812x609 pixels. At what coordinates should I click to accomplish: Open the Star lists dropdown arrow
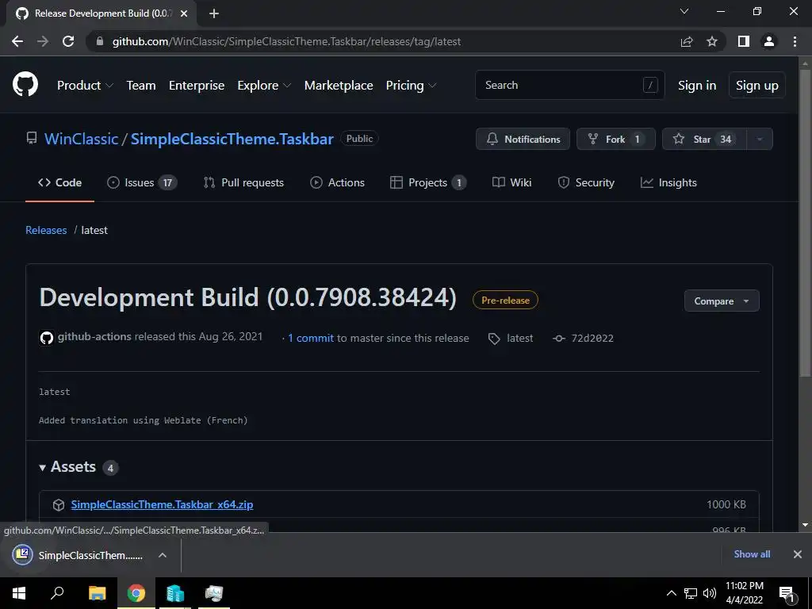point(760,139)
